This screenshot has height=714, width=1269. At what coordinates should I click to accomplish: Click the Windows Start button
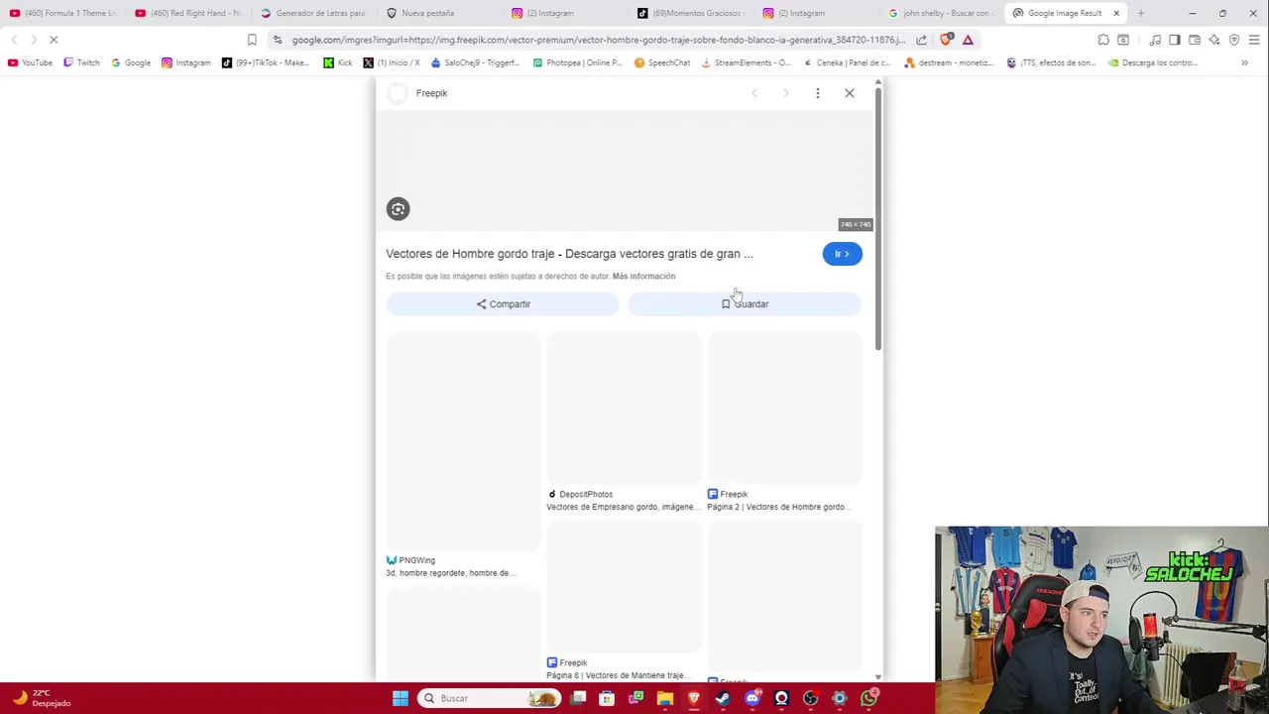point(400,698)
